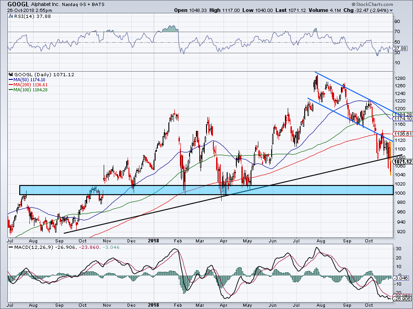Click the -26.906 tag on MACD axis
413x309 pixels.
pyautogui.click(x=402, y=298)
